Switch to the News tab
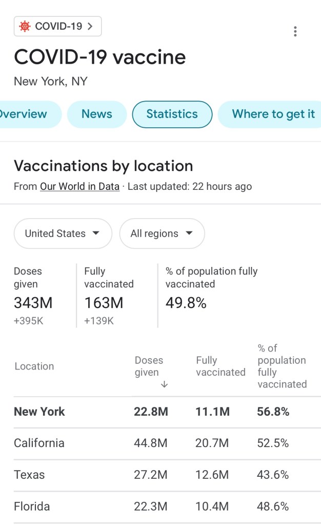 coord(96,114)
